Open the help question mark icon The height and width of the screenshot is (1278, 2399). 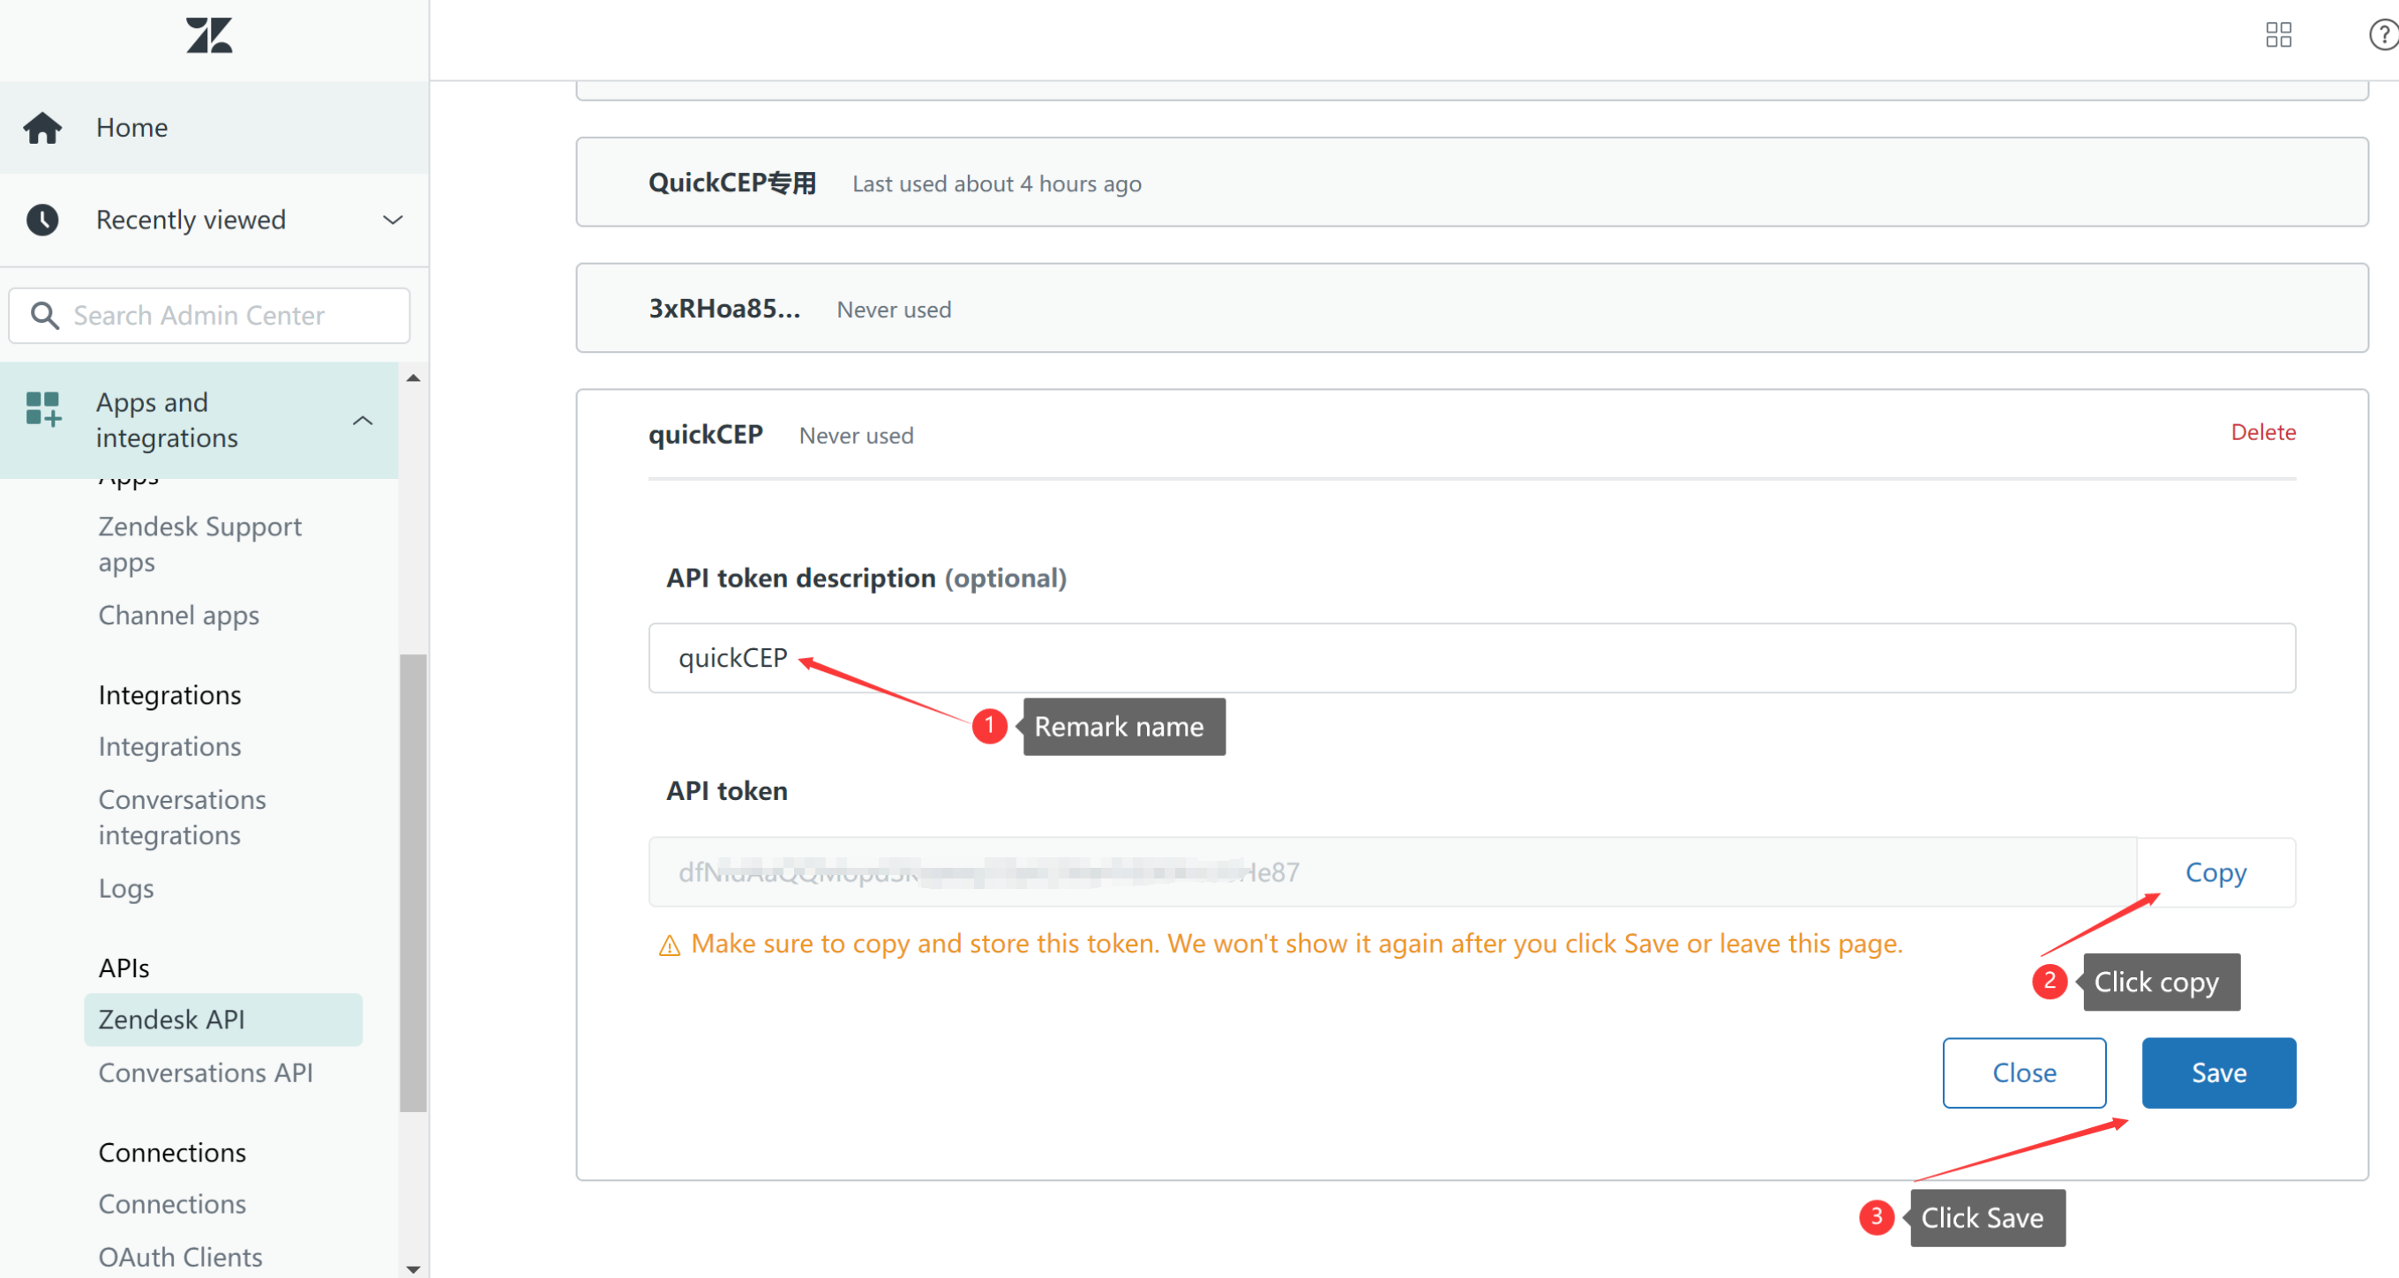(2383, 35)
